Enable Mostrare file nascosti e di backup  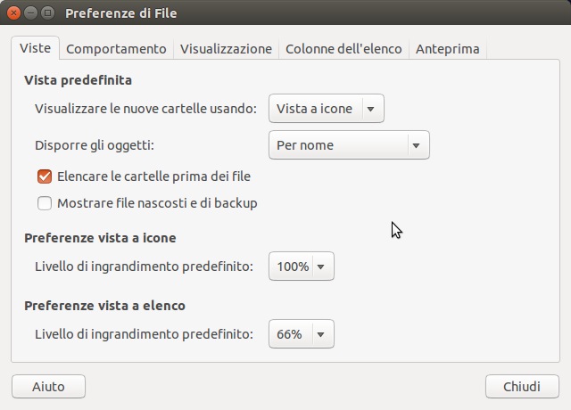[45, 203]
